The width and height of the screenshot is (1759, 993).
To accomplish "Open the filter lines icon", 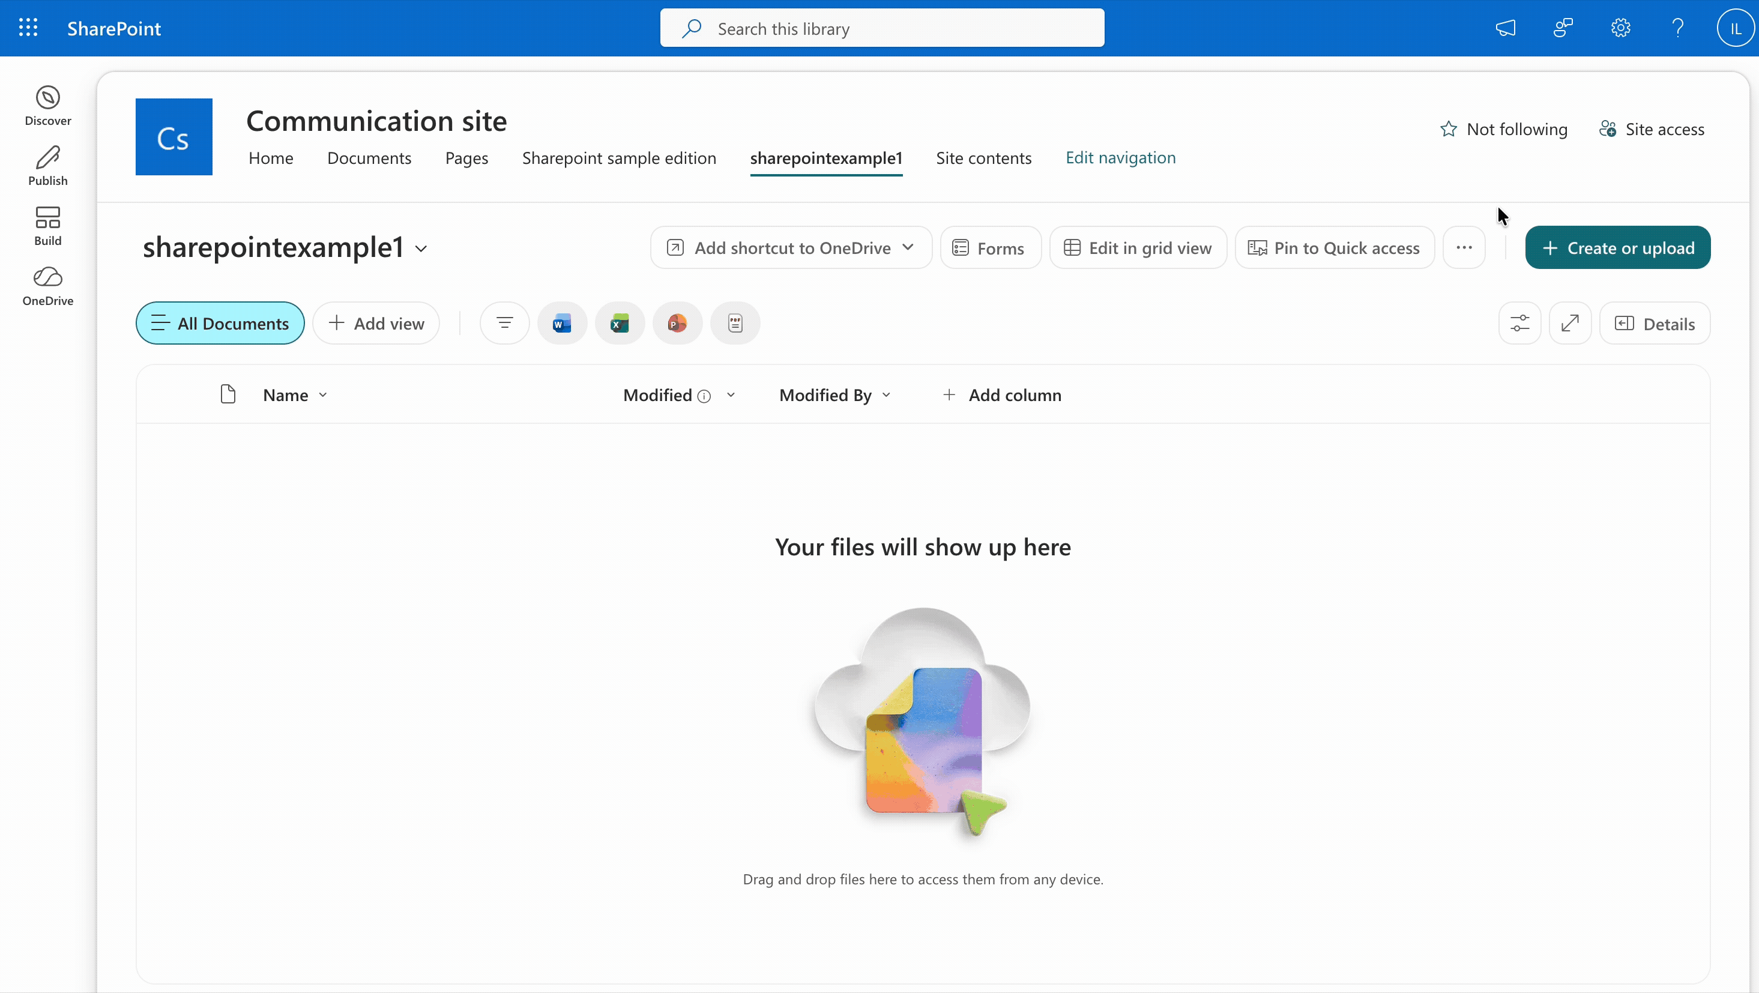I will pos(505,323).
